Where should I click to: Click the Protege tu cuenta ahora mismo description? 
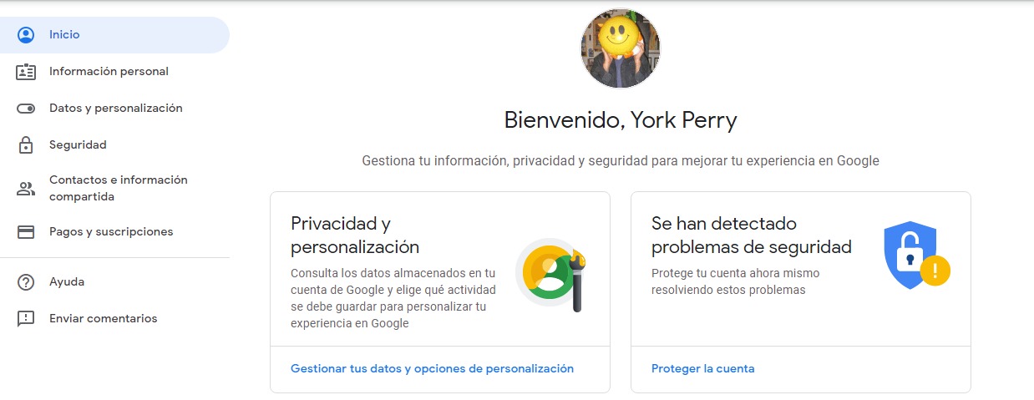tap(735, 281)
